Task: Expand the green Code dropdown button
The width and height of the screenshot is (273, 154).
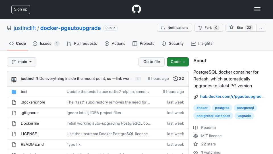Action: click(x=178, y=62)
